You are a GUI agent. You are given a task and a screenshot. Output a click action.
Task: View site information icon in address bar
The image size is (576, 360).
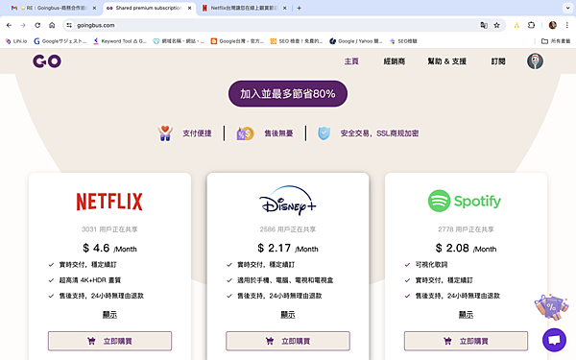(x=69, y=25)
